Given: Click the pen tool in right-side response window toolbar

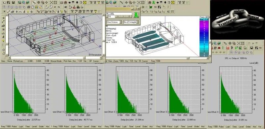Looking at the screenshot, I should tap(225, 44).
